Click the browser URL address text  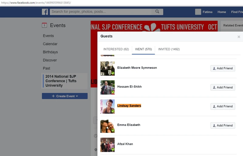[x=36, y=3]
